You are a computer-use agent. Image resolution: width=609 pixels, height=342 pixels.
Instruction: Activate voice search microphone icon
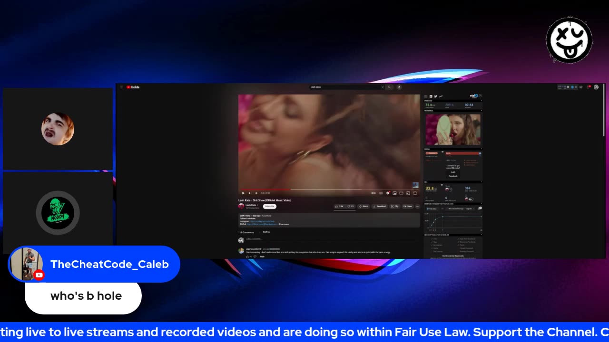tap(399, 87)
